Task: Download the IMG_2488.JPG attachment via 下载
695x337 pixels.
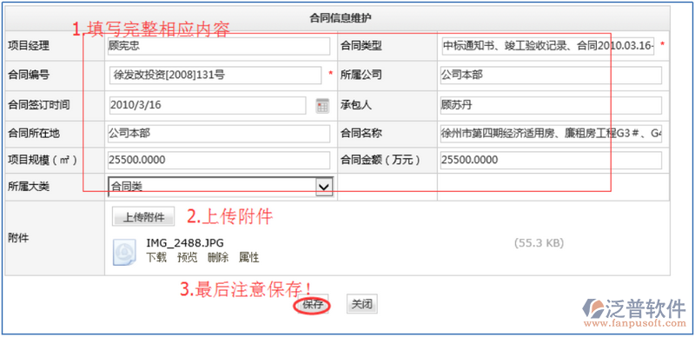Action: [x=156, y=258]
